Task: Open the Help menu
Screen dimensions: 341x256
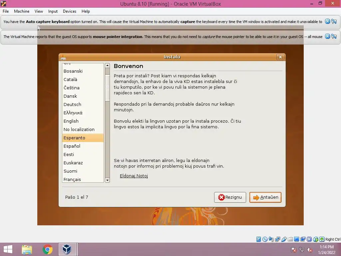Action: pos(86,11)
